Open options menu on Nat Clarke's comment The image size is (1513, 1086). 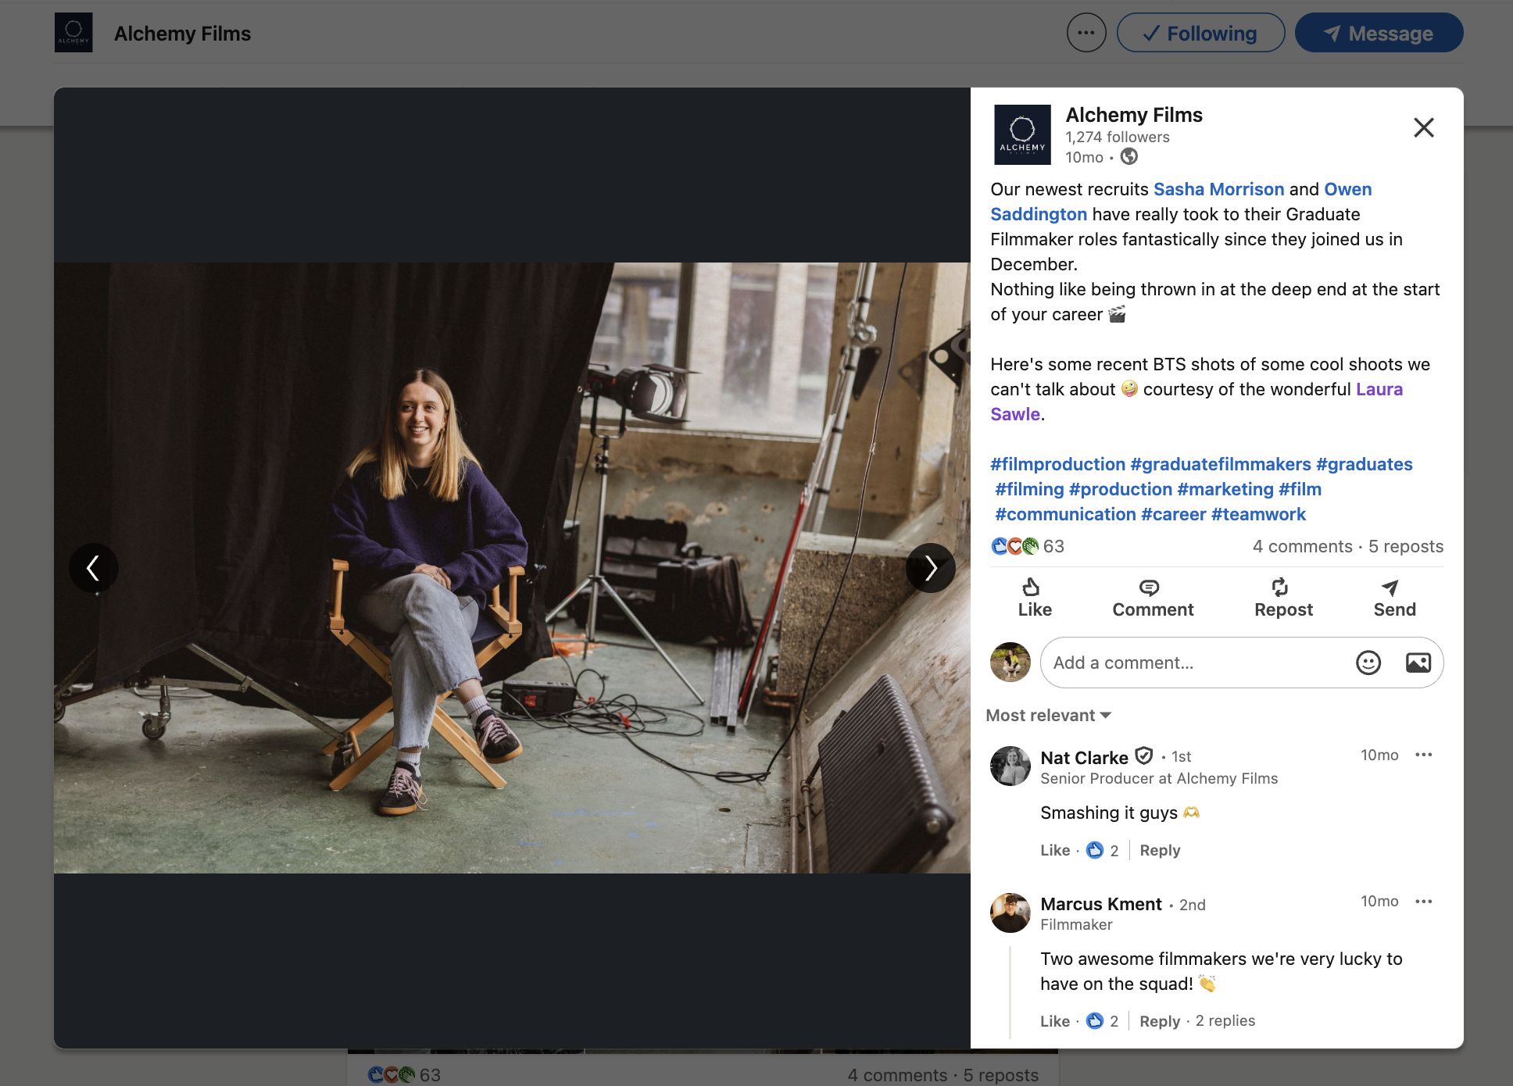[1423, 755]
